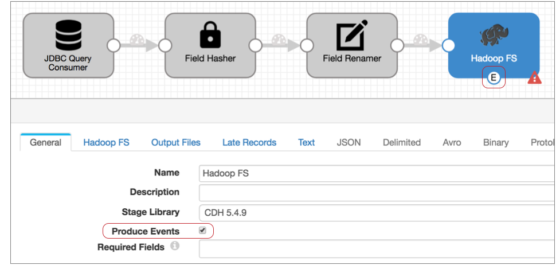Click the Required Fields input box
Viewport: 556px width, 265px height.
(x=375, y=248)
